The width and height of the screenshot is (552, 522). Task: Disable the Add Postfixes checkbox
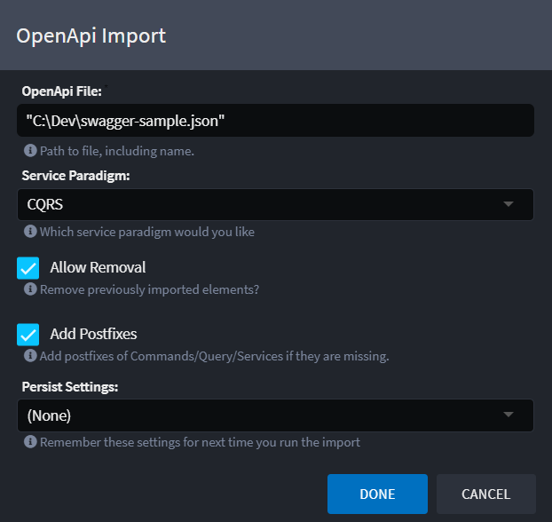pos(28,335)
